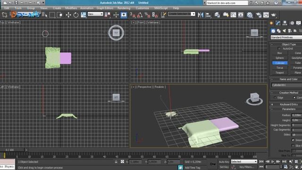Select the Center creation method radio
This screenshot has width=302, height=170.
(294, 98)
